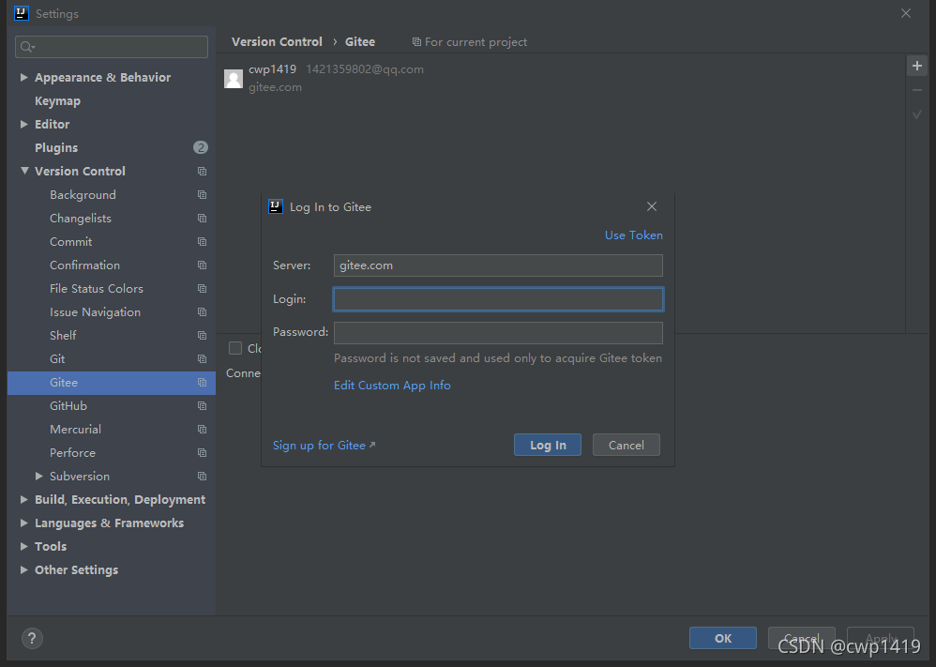Click project-level icon beside Perforce

[x=203, y=452]
